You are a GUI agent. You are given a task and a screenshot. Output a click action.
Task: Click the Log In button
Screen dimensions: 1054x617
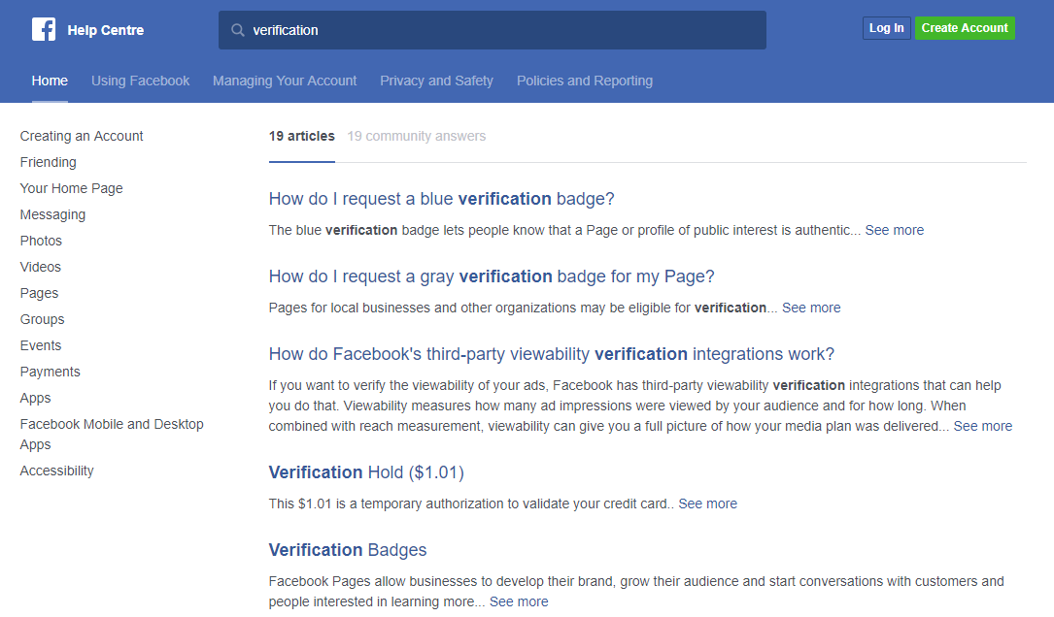[887, 28]
